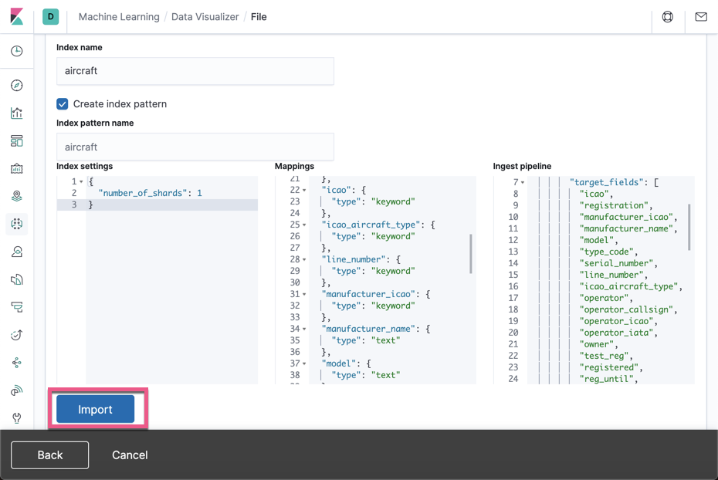Click "test_reg" in Ingest pipeline
The height and width of the screenshot is (480, 718).
point(604,356)
